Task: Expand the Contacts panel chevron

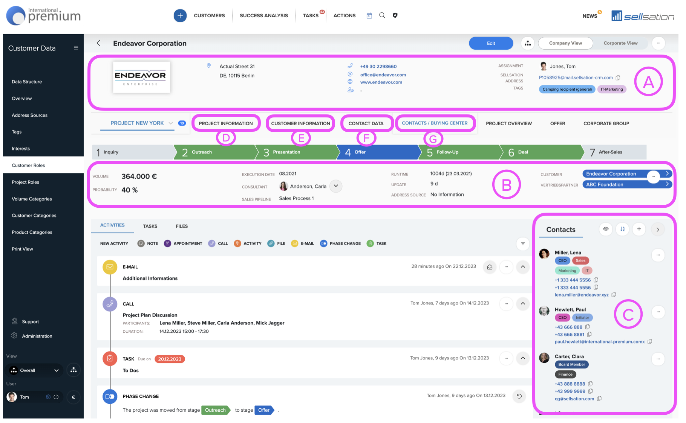Action: [x=658, y=230]
